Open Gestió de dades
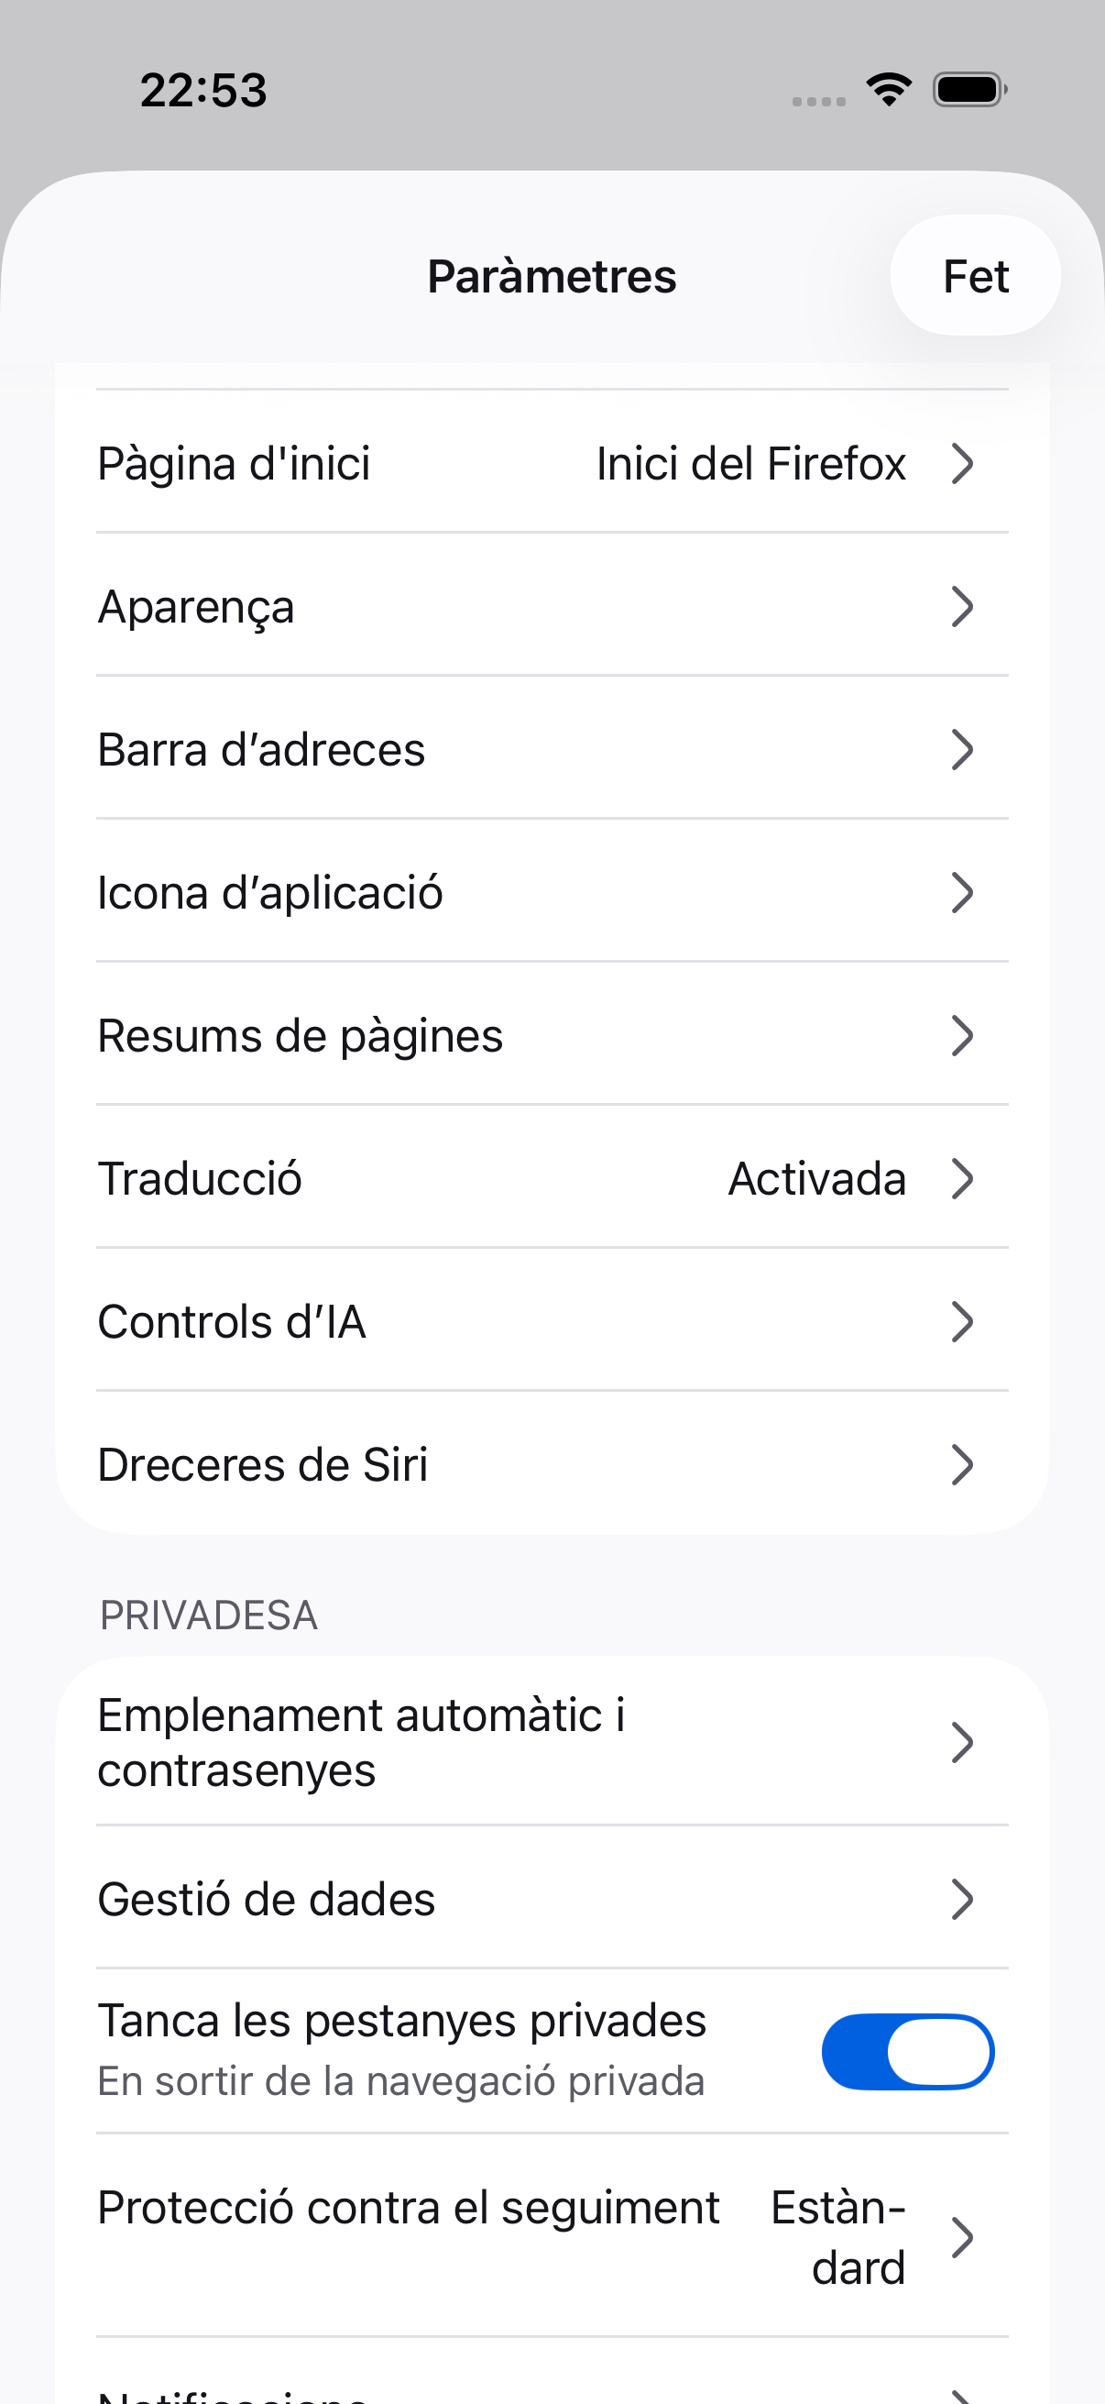The width and height of the screenshot is (1105, 2404). tap(552, 1899)
